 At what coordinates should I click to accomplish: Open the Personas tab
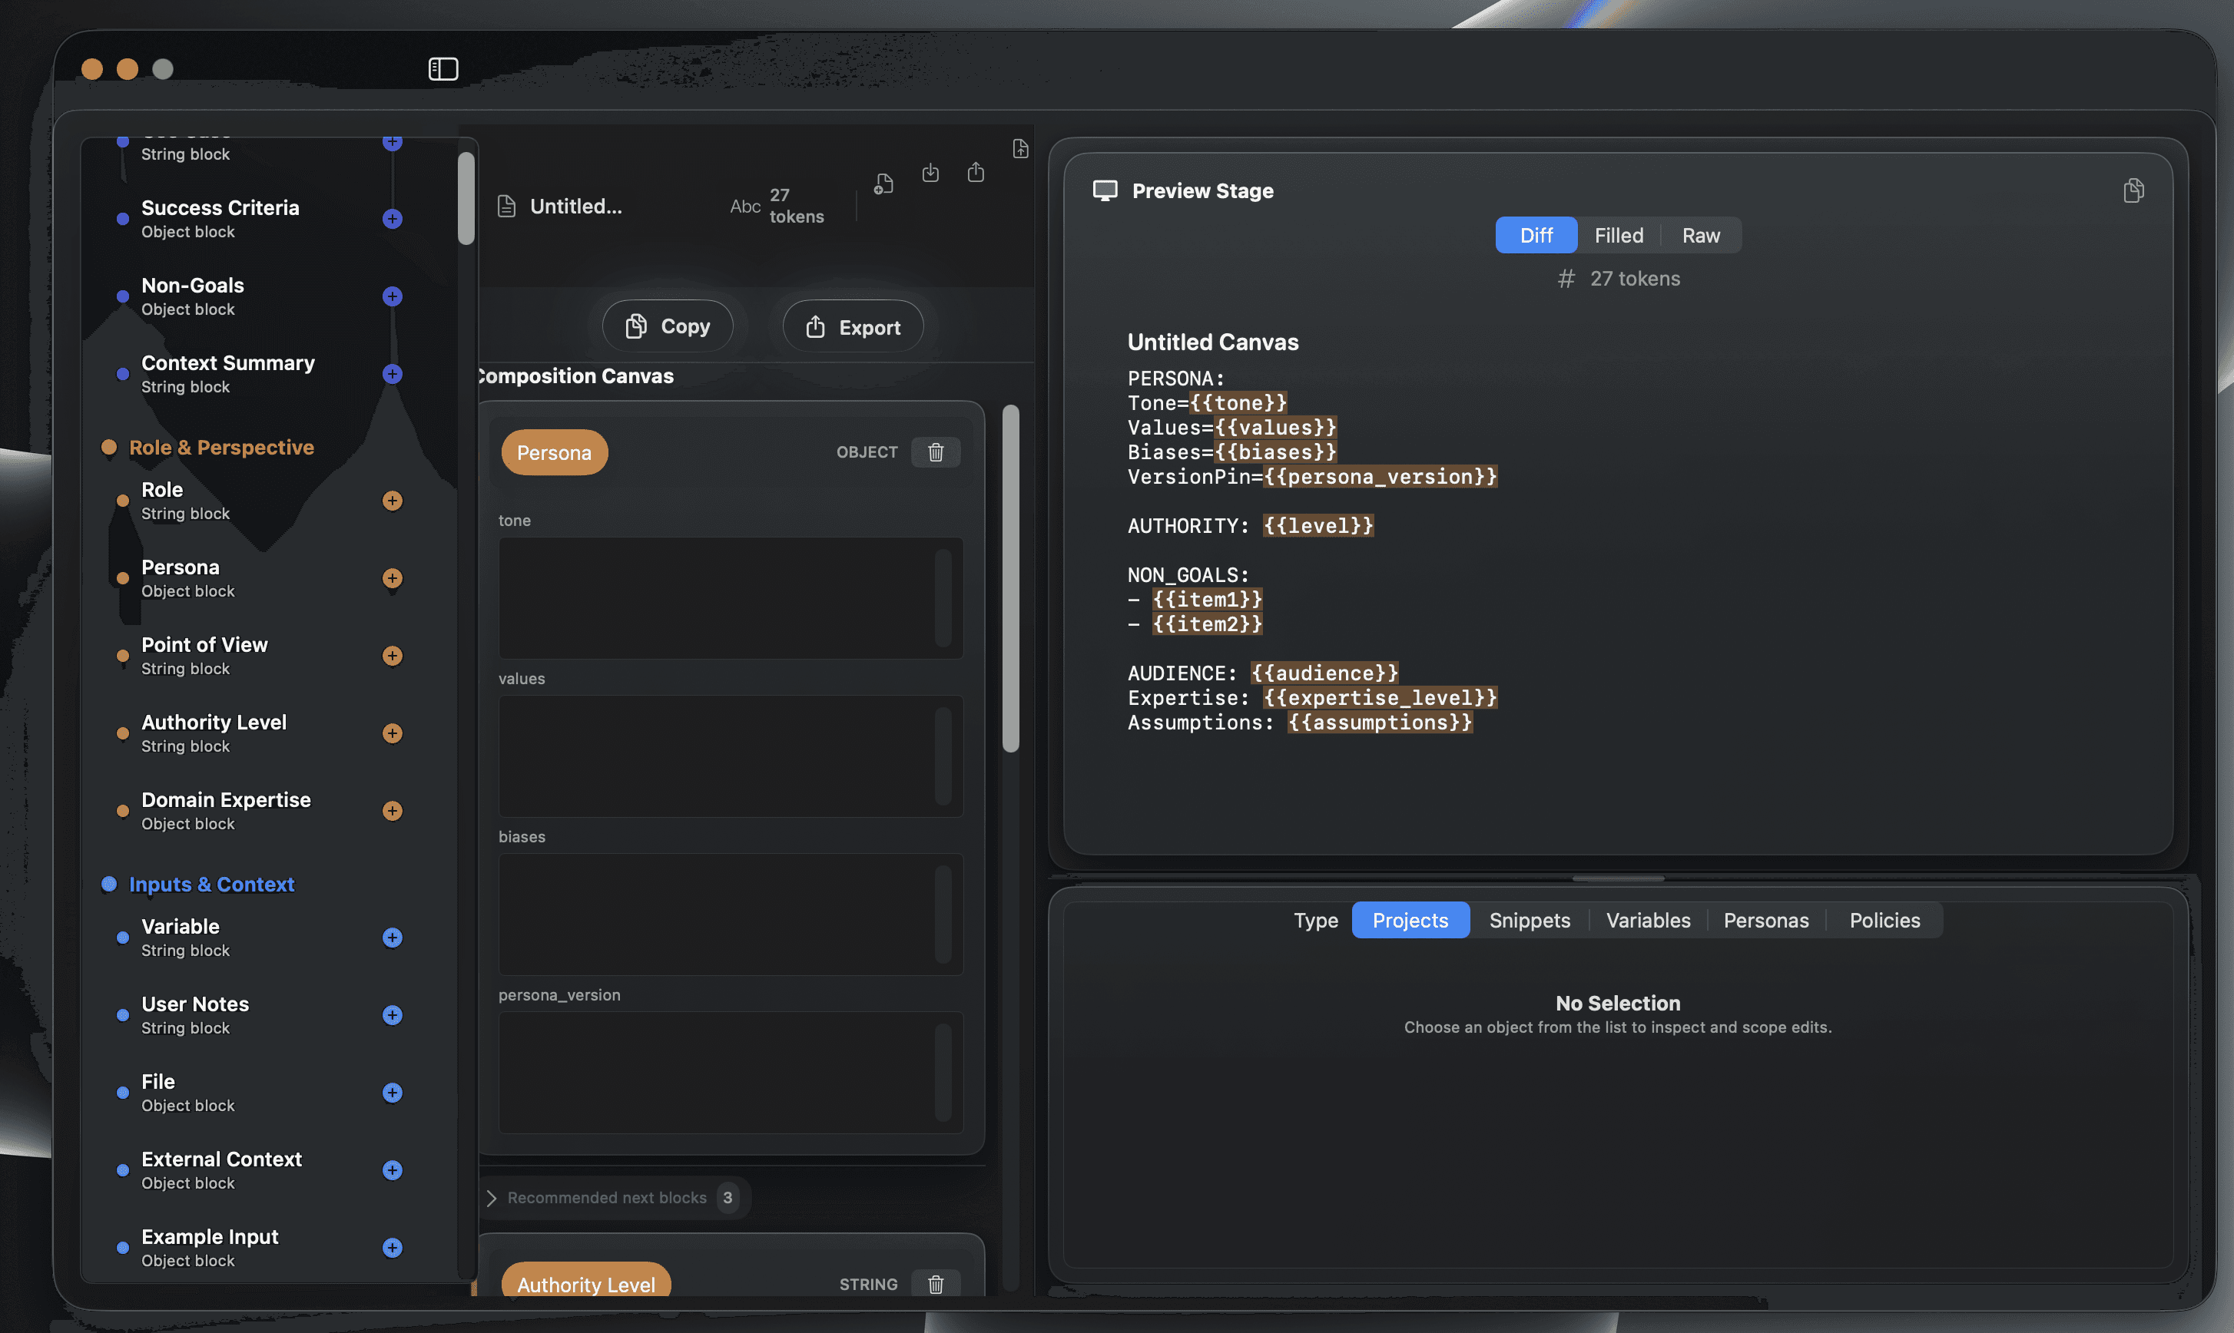(x=1766, y=921)
